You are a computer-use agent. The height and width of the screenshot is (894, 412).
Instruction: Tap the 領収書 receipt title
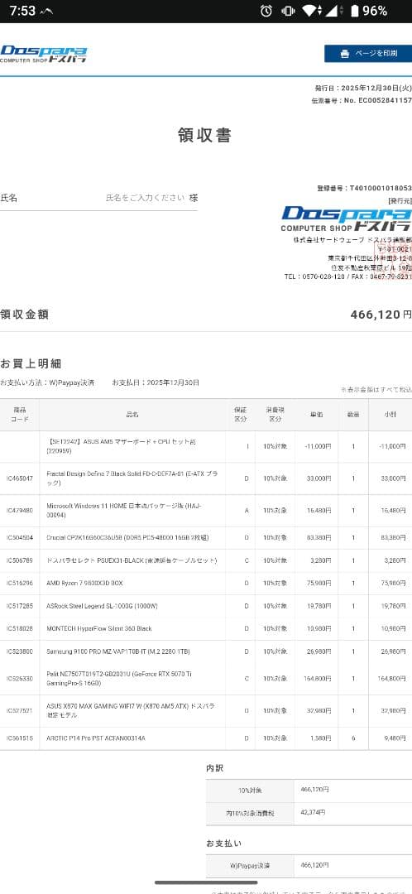click(205, 135)
